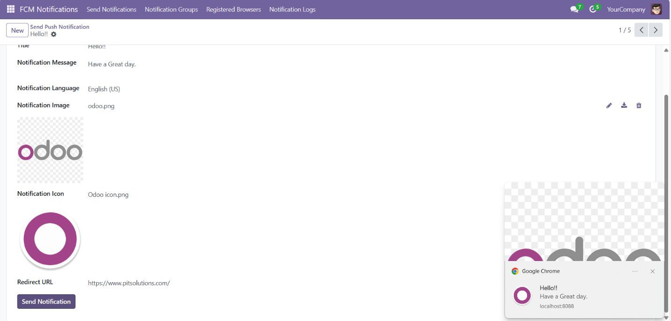Delete the notification image with the trash icon

[639, 105]
